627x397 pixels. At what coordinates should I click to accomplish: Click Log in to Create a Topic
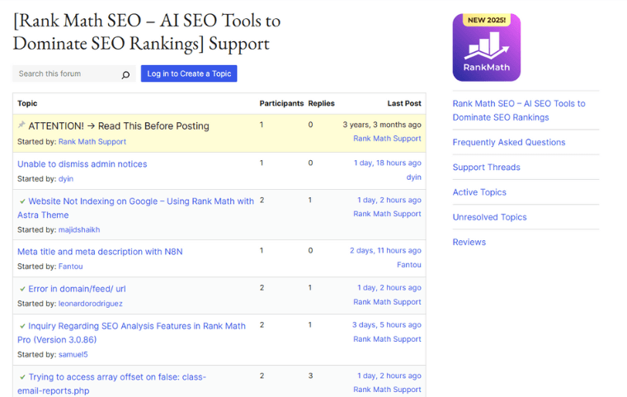189,73
